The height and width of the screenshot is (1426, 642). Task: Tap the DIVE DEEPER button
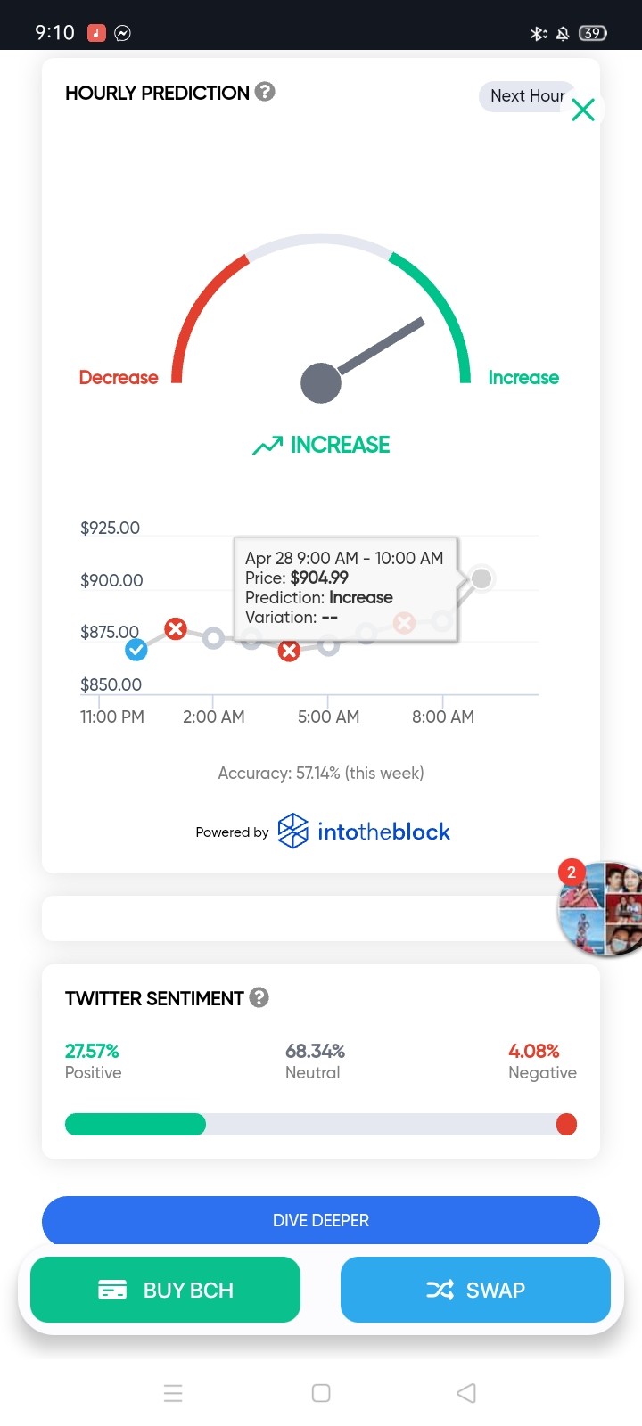[321, 1220]
